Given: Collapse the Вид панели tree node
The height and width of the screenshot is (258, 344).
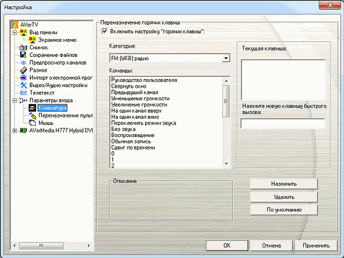Looking at the screenshot, I should coord(14,33).
